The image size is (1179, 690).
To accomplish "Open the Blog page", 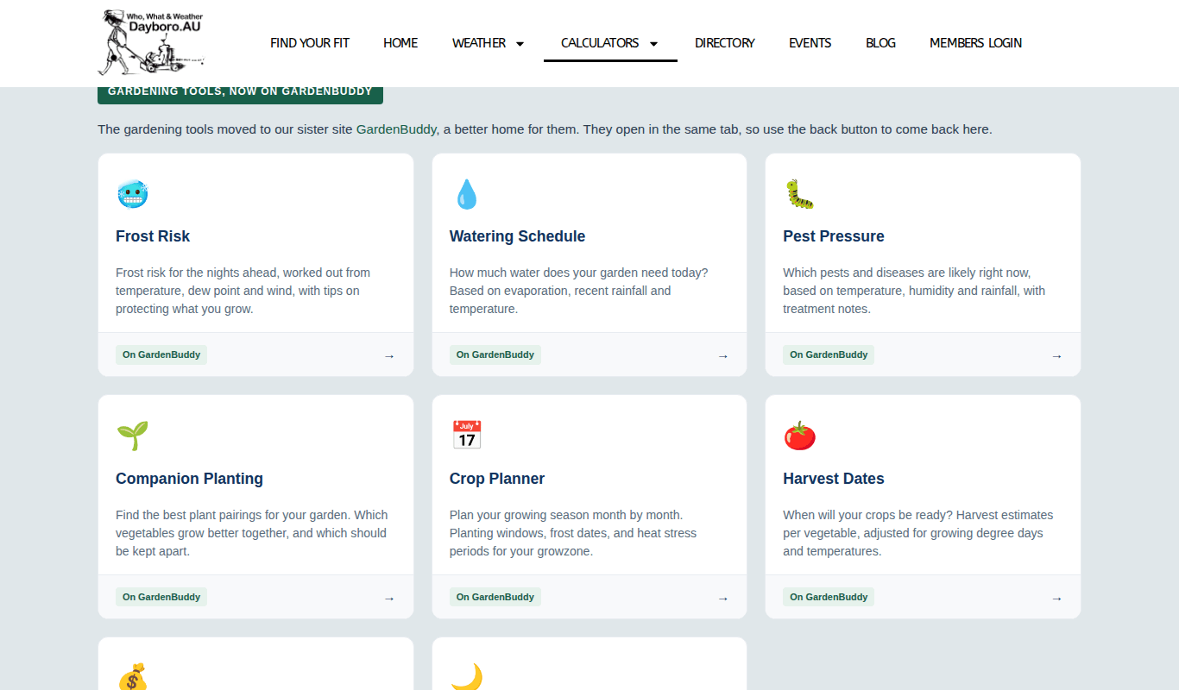I will (x=880, y=42).
